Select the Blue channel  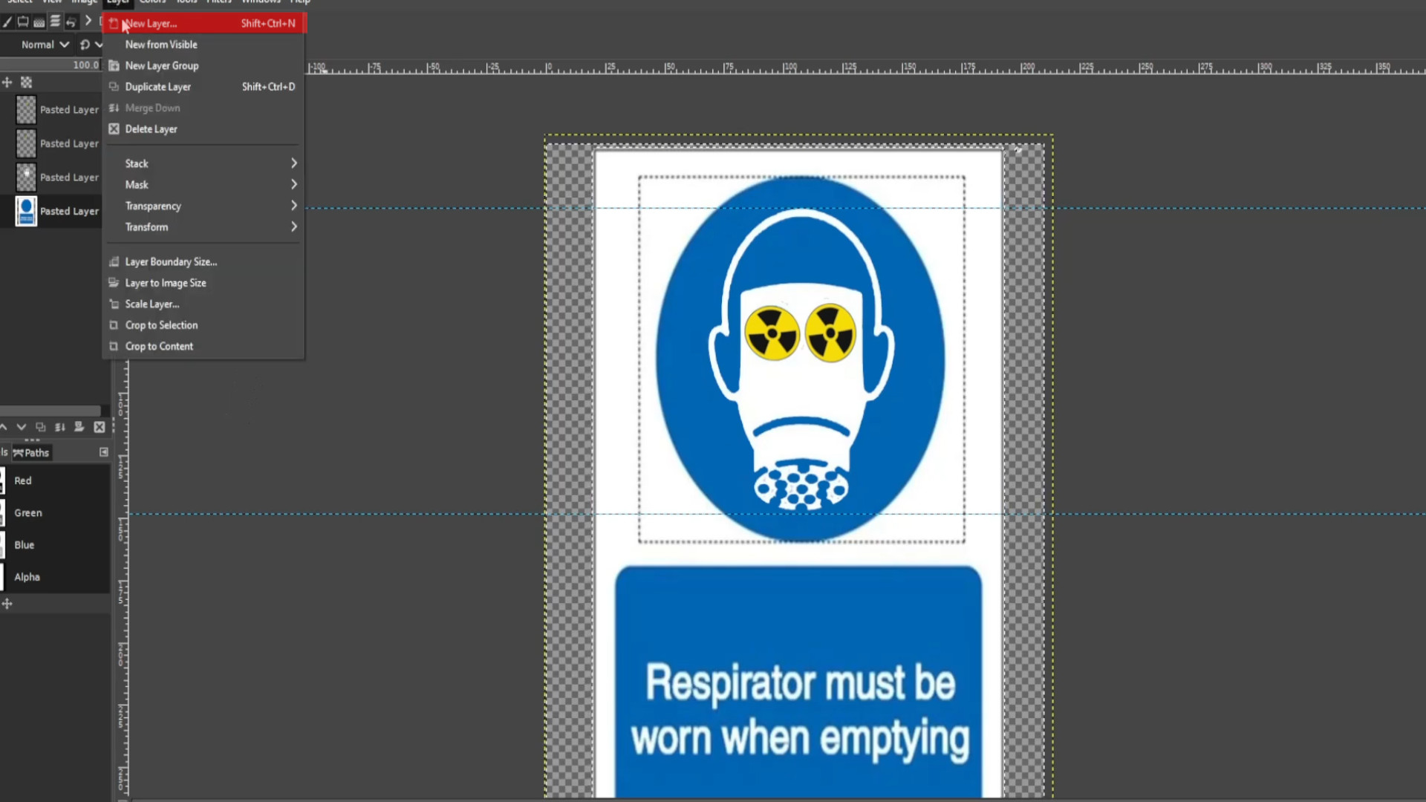[x=55, y=544]
